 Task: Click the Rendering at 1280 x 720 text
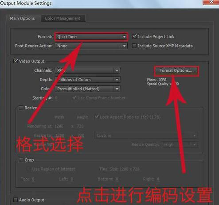click(x=55, y=126)
